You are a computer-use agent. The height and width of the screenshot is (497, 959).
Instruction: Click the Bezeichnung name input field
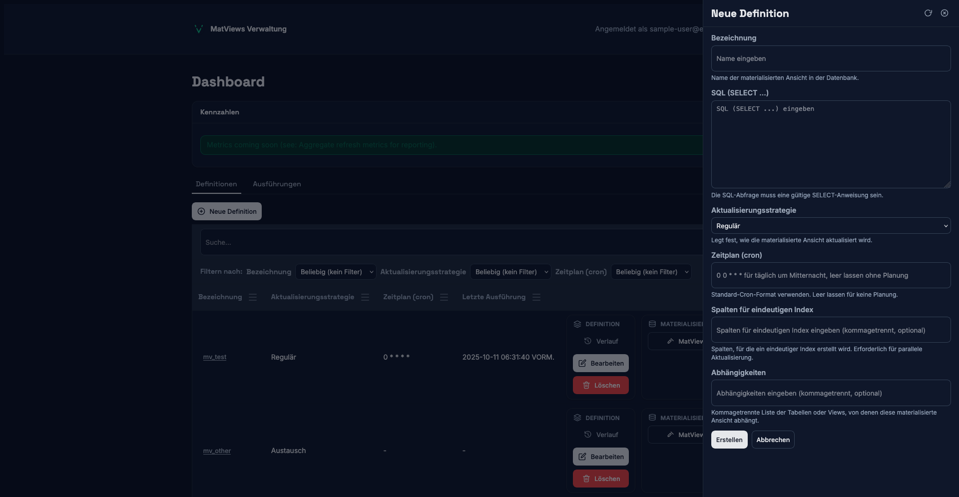pos(831,58)
